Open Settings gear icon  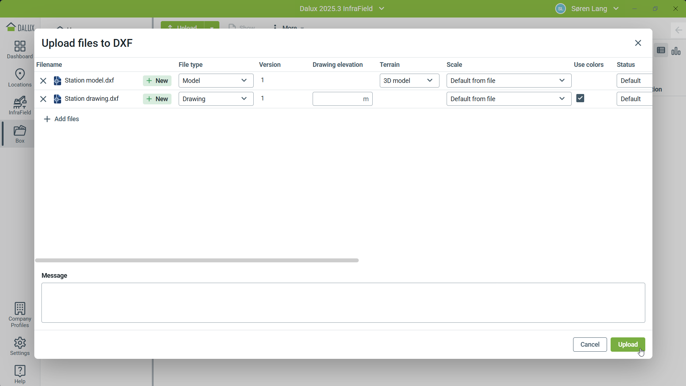[x=20, y=346]
